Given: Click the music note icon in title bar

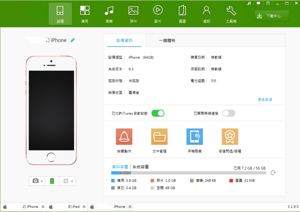Looking at the screenshot, I should 249,3.
